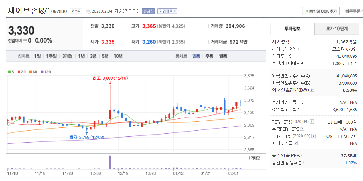The height and width of the screenshot is (181, 363).
Task: Click help icon next to 배당수익률
Action: pos(295,143)
